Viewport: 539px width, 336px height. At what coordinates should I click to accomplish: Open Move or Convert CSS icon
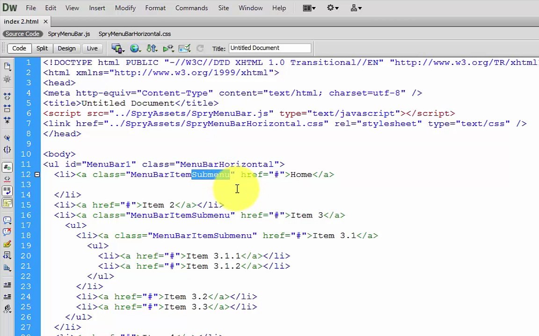(7, 267)
